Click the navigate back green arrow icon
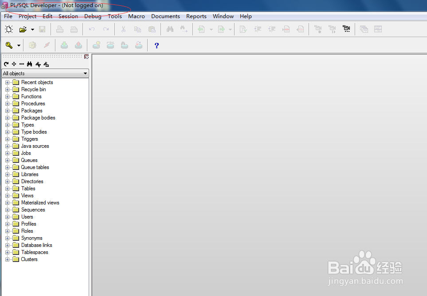 (201, 29)
